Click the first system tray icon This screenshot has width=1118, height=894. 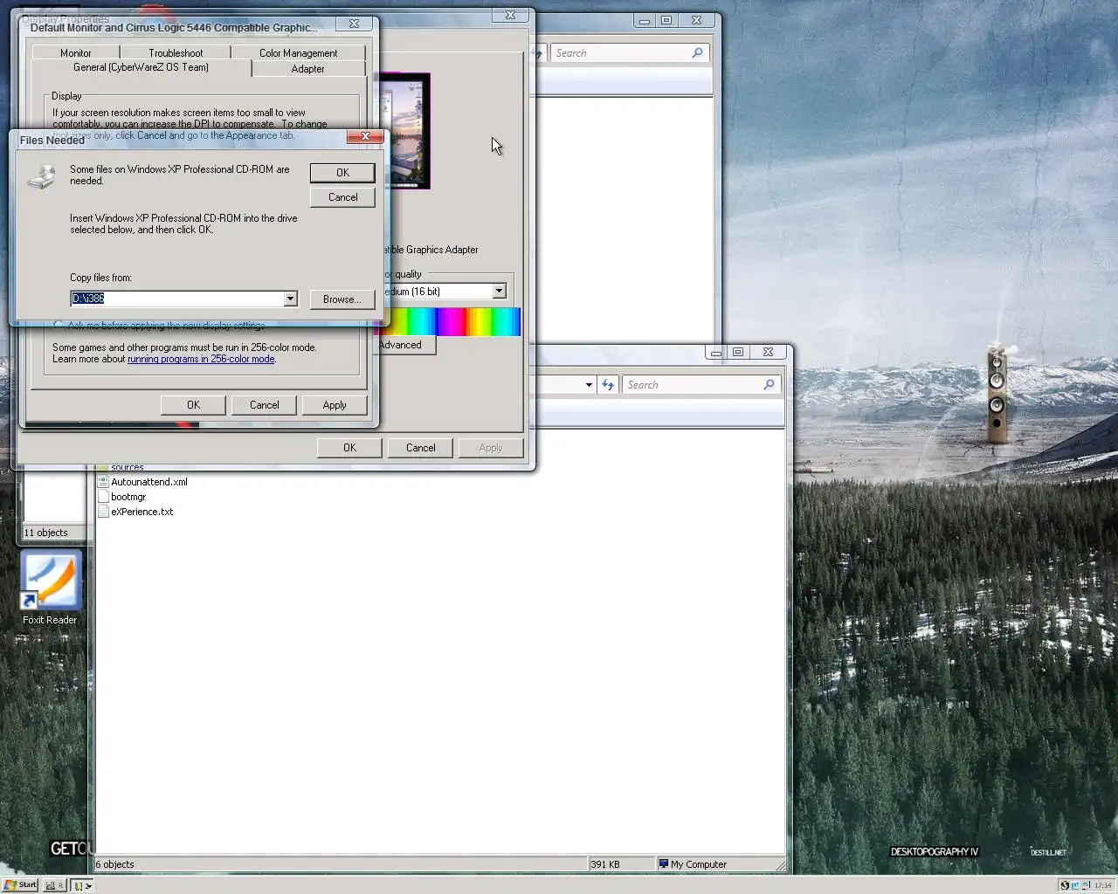pyautogui.click(x=1065, y=885)
